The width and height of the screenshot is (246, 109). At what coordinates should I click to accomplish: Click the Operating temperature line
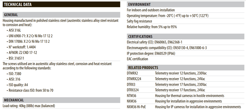(168, 16)
